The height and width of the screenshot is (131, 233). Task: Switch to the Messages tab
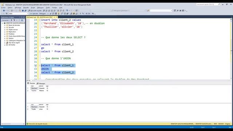click(41, 83)
